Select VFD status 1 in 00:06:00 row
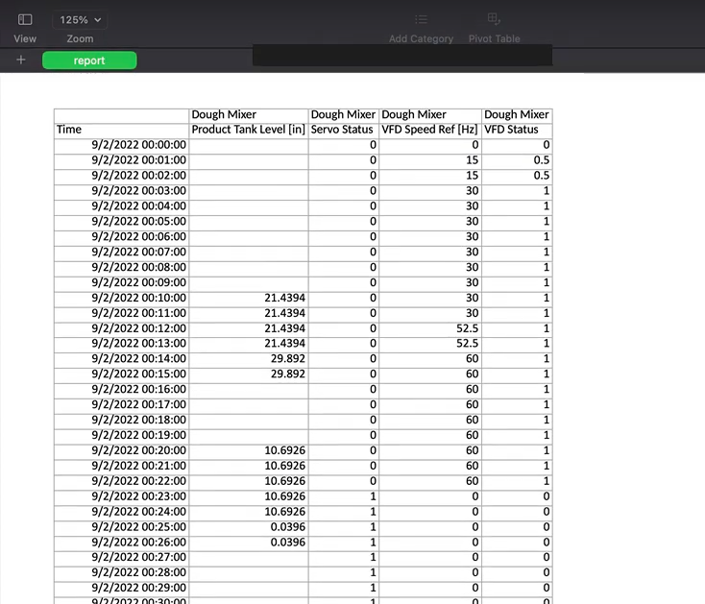The width and height of the screenshot is (705, 604). pyautogui.click(x=517, y=236)
